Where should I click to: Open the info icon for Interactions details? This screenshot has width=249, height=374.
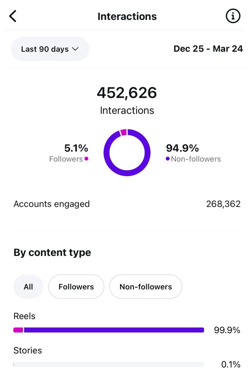[233, 16]
